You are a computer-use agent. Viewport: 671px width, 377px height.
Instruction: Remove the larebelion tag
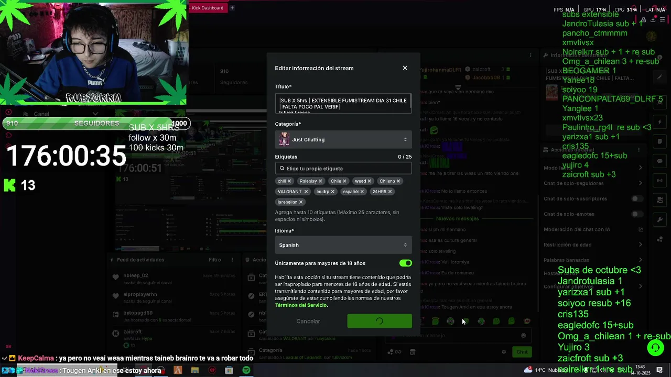click(x=301, y=202)
